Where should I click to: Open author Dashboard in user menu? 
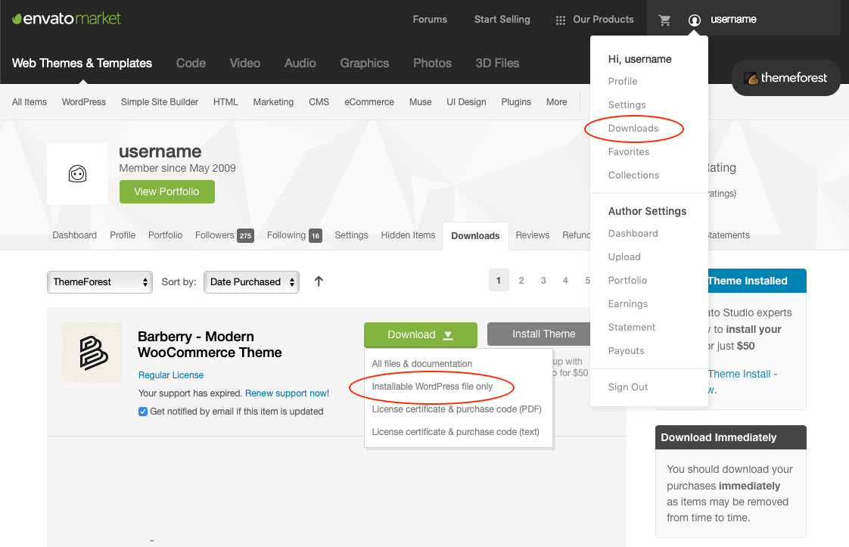coord(633,234)
